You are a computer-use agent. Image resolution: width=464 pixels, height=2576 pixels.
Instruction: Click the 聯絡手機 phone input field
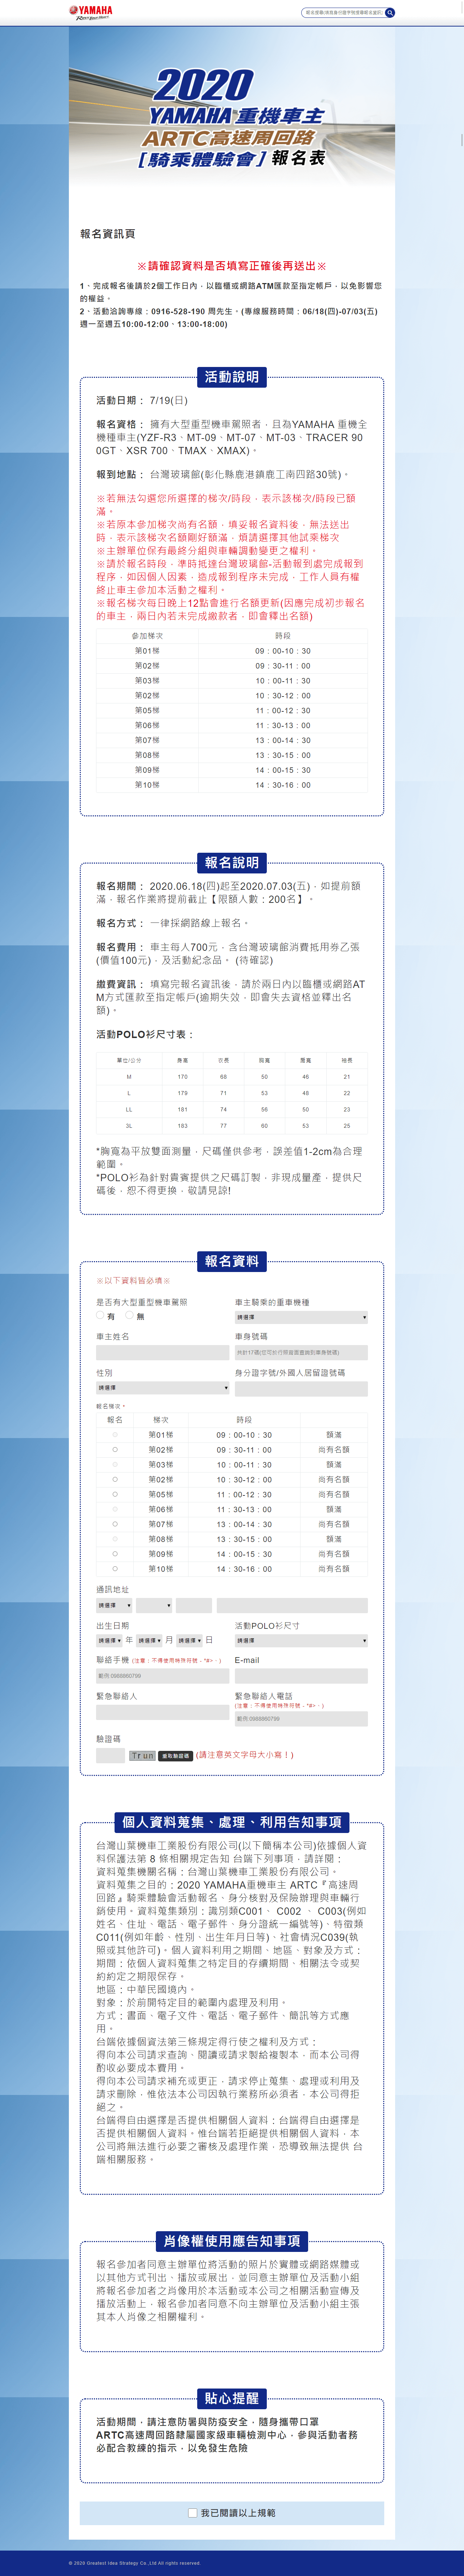pyautogui.click(x=163, y=1676)
